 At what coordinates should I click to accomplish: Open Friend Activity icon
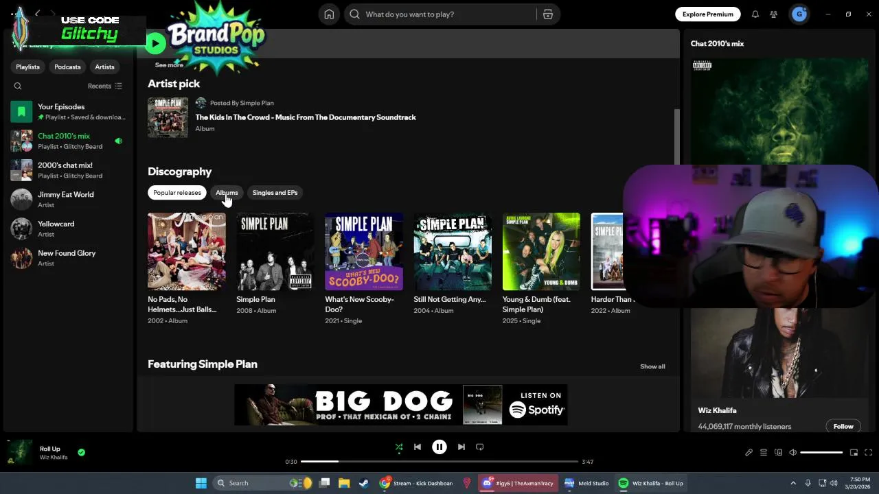tap(774, 14)
